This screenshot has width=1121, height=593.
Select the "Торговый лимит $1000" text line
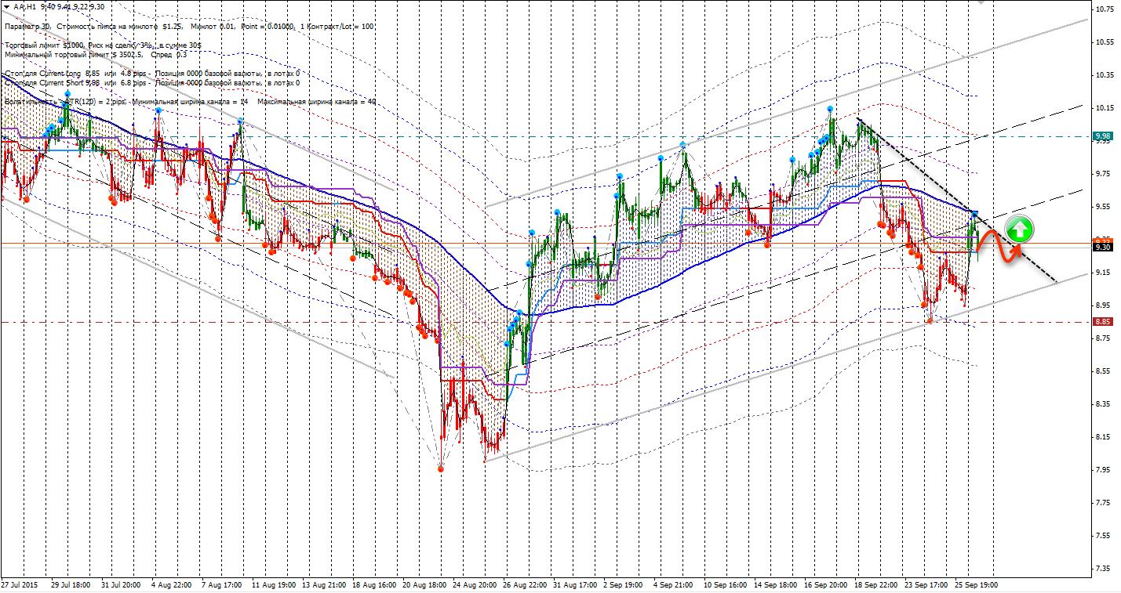(102, 46)
